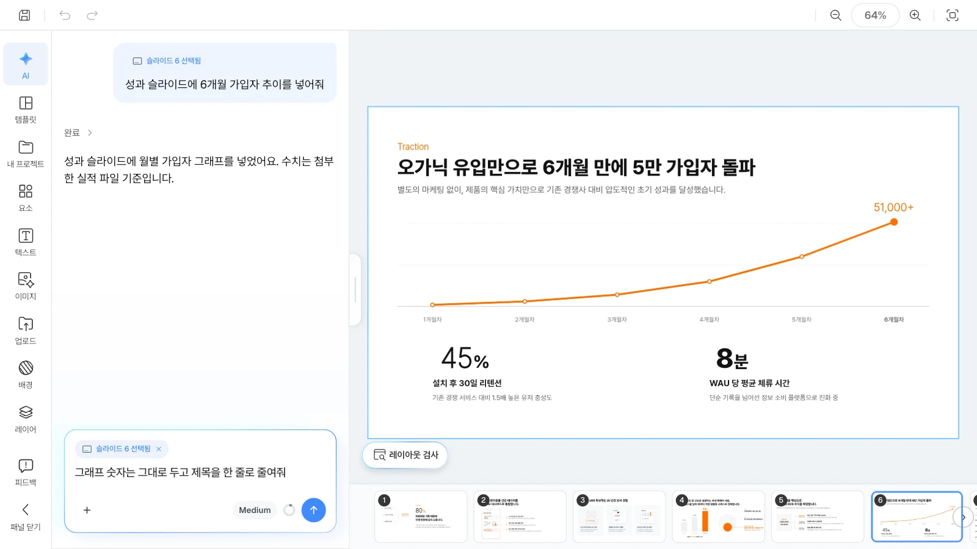Open the 64% zoom level selector
The image size is (977, 549).
tap(875, 15)
